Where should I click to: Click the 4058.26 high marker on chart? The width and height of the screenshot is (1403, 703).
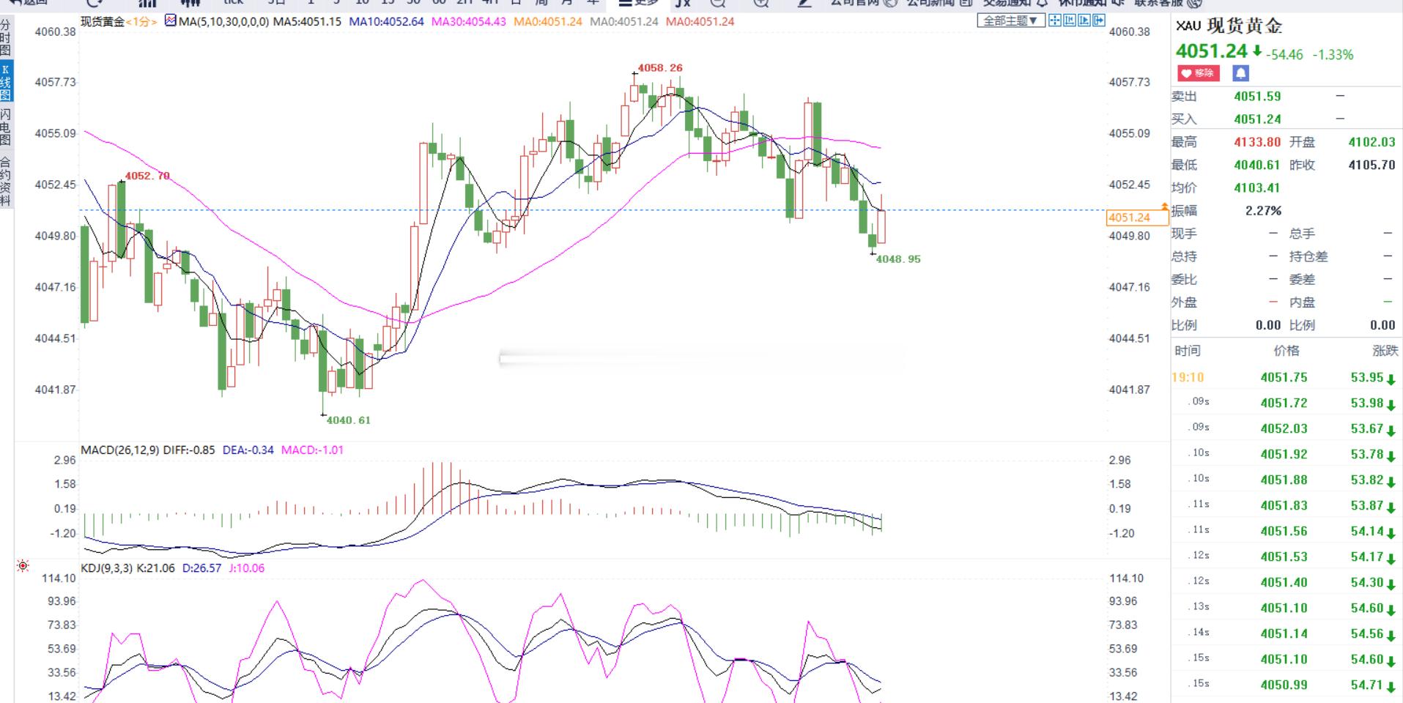pos(660,67)
